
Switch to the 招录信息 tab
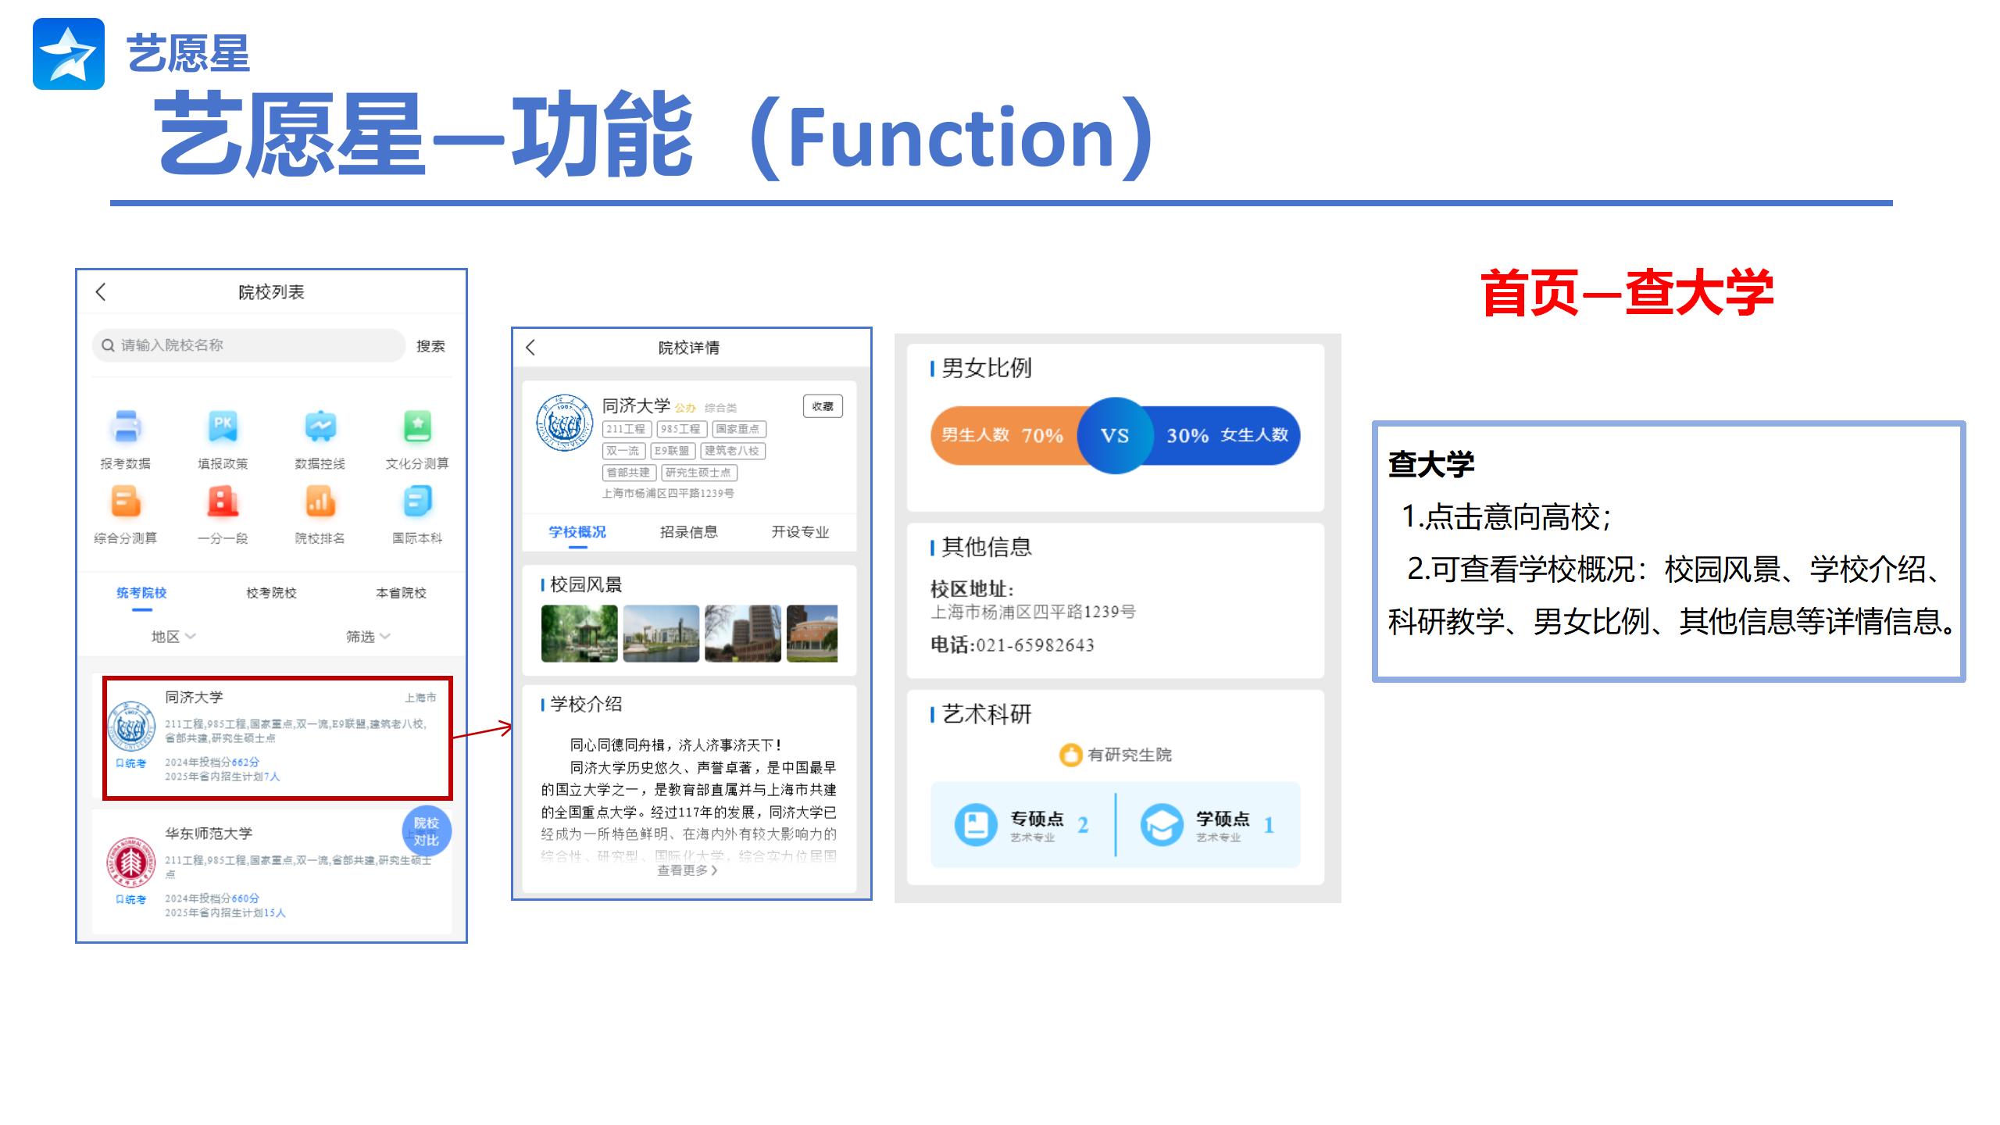click(x=688, y=532)
